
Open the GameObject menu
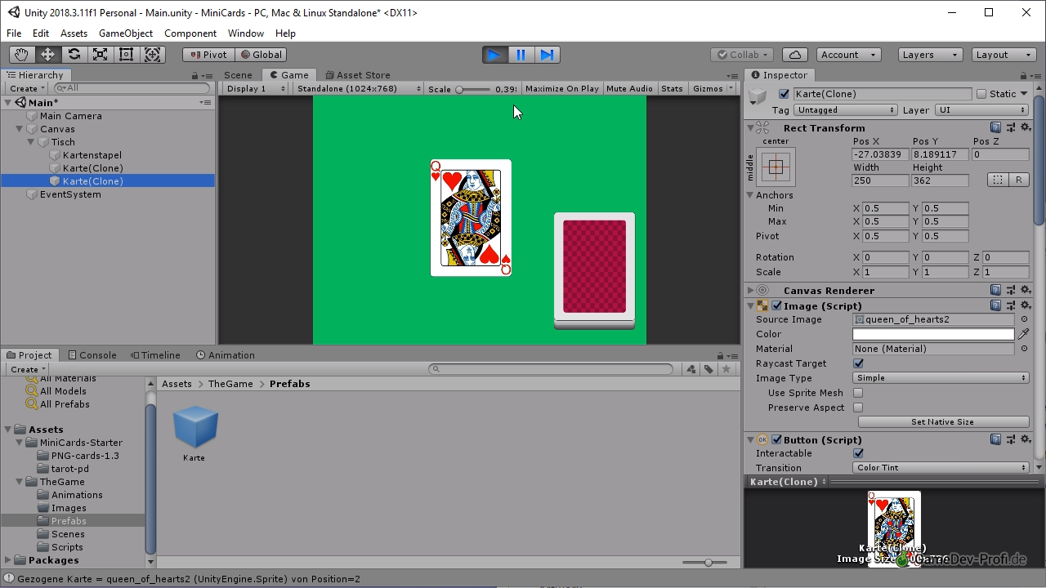(125, 33)
